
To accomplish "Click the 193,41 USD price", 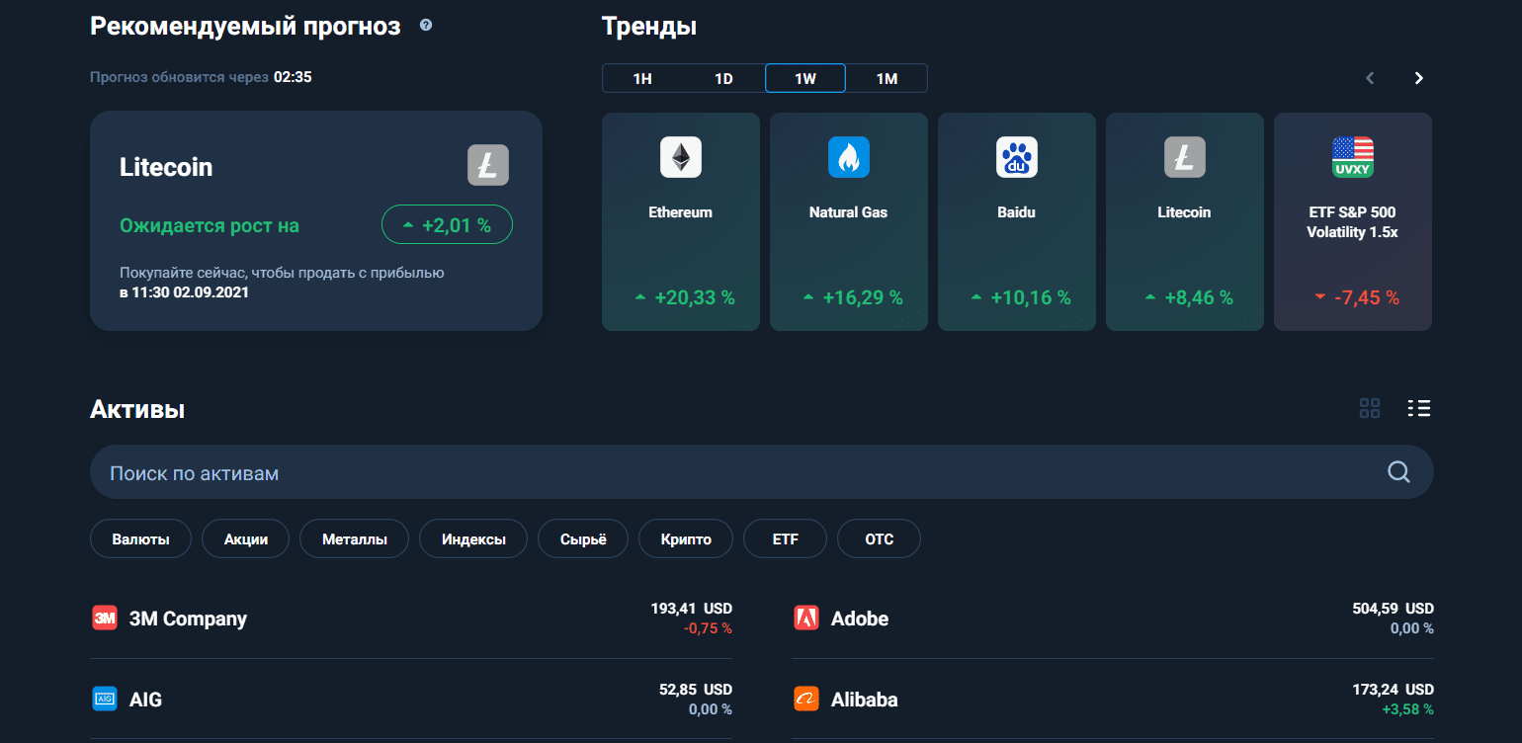I will (692, 609).
